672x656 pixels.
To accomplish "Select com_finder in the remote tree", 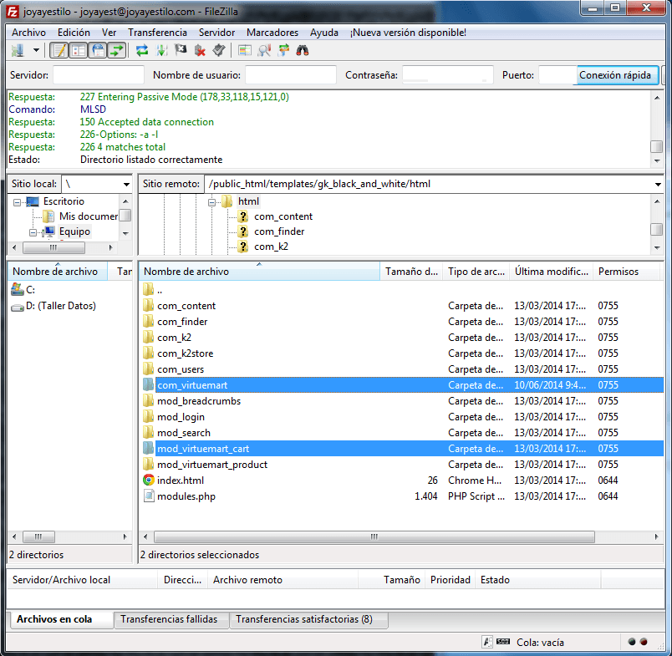I will tap(279, 231).
